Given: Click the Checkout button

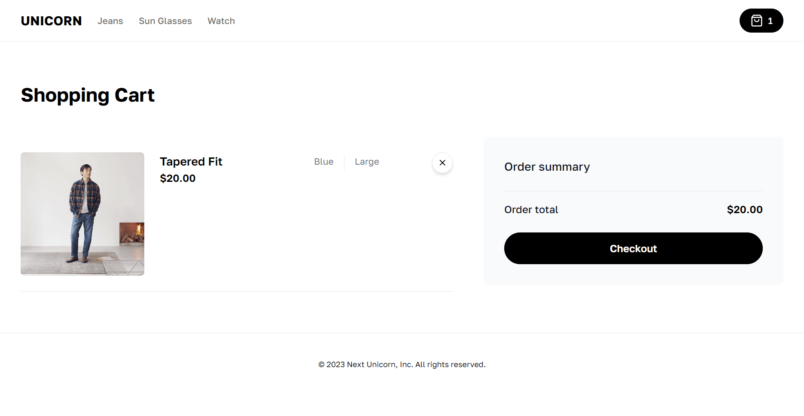Looking at the screenshot, I should pos(633,248).
